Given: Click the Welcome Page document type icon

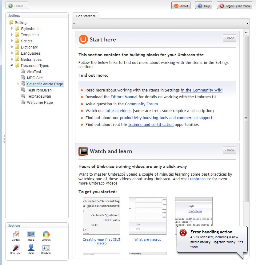Looking at the screenshot, I should click(23, 102).
